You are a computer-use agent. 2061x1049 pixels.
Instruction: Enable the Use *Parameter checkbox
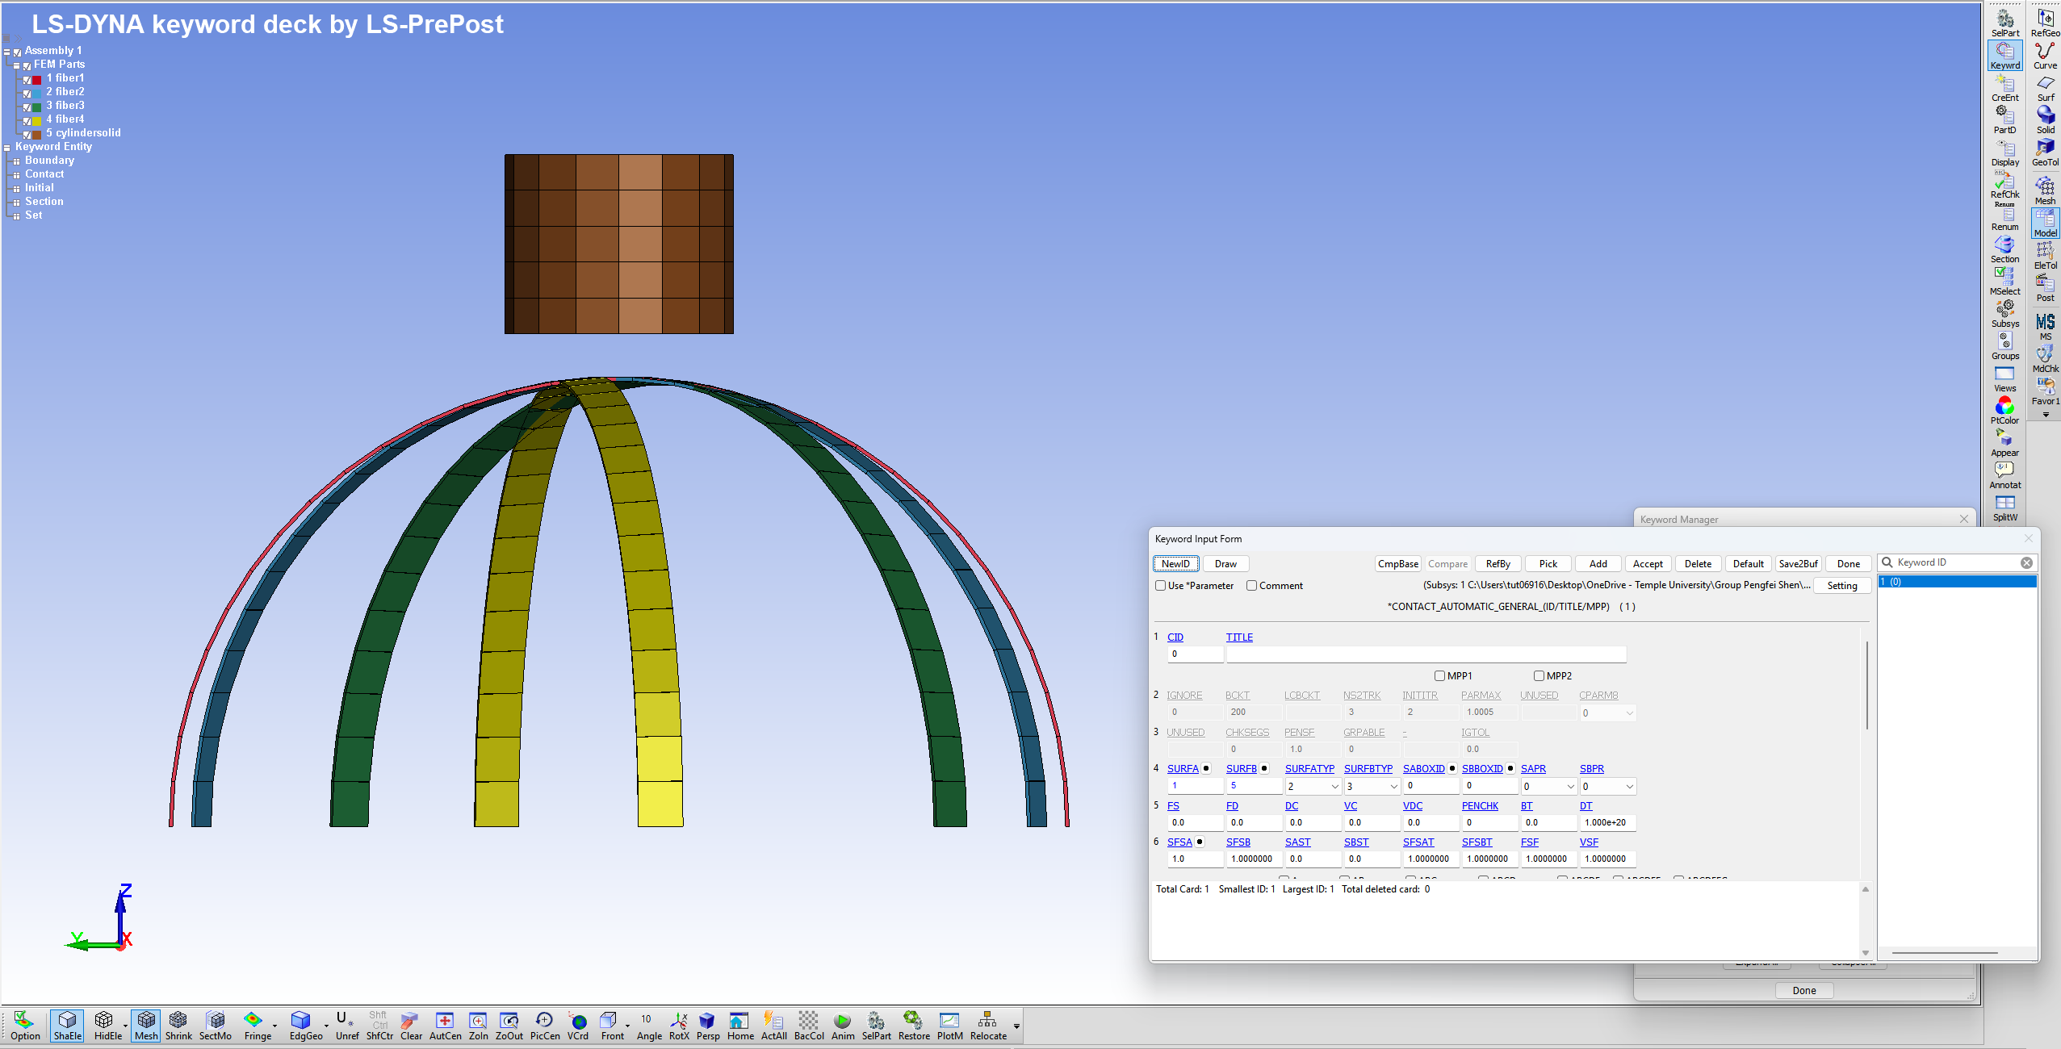(1160, 586)
